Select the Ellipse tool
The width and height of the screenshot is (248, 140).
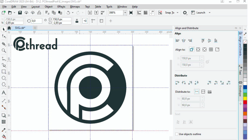(x=3, y=78)
